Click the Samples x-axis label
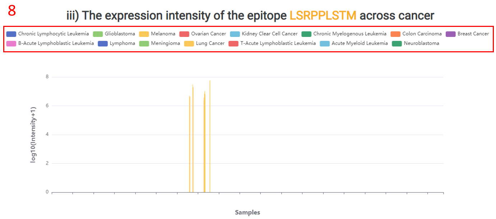The height and width of the screenshot is (219, 496). tap(247, 212)
